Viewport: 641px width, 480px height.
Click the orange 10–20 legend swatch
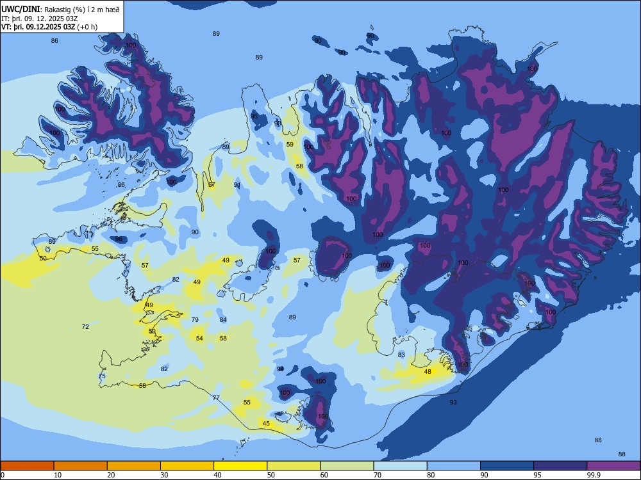click(x=81, y=466)
